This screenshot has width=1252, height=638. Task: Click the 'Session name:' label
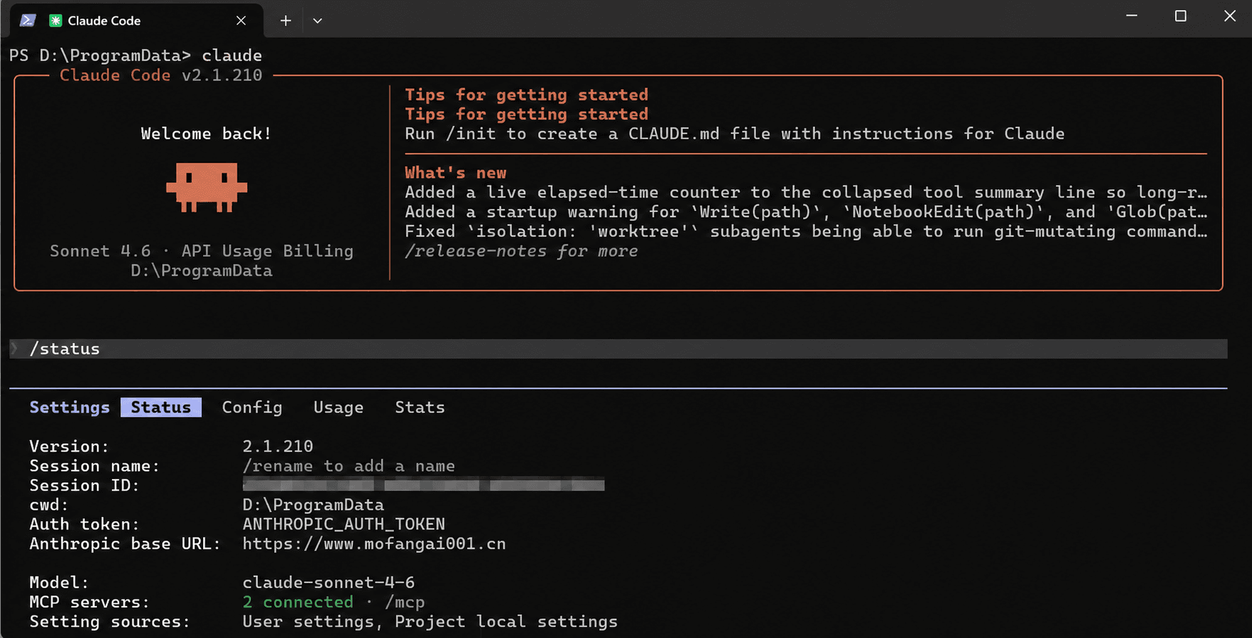coord(95,466)
